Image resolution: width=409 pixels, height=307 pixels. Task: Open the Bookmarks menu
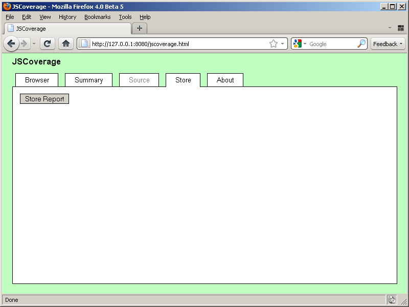pos(98,17)
